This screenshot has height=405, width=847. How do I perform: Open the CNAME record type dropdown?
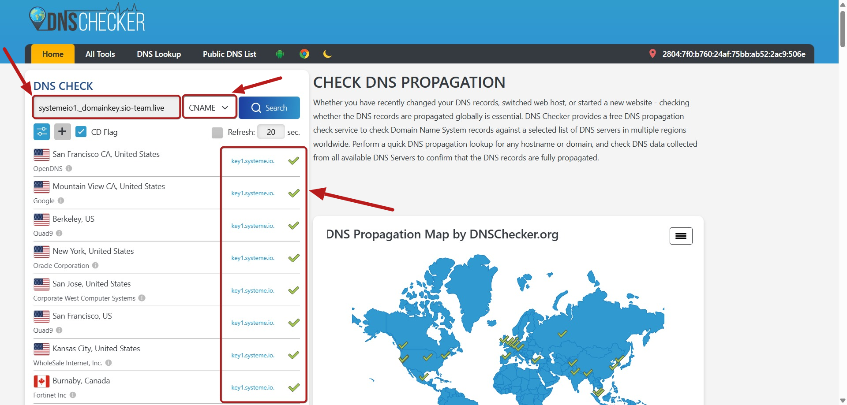(x=209, y=108)
